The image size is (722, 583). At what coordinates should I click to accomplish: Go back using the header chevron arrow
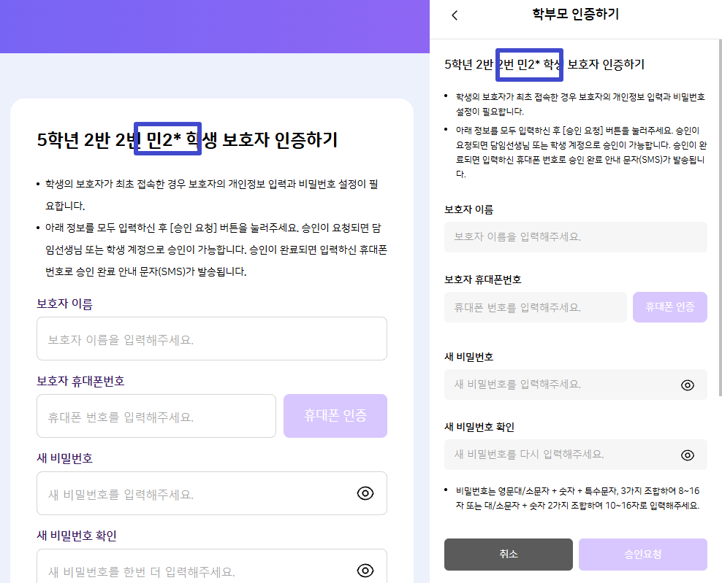coord(455,15)
